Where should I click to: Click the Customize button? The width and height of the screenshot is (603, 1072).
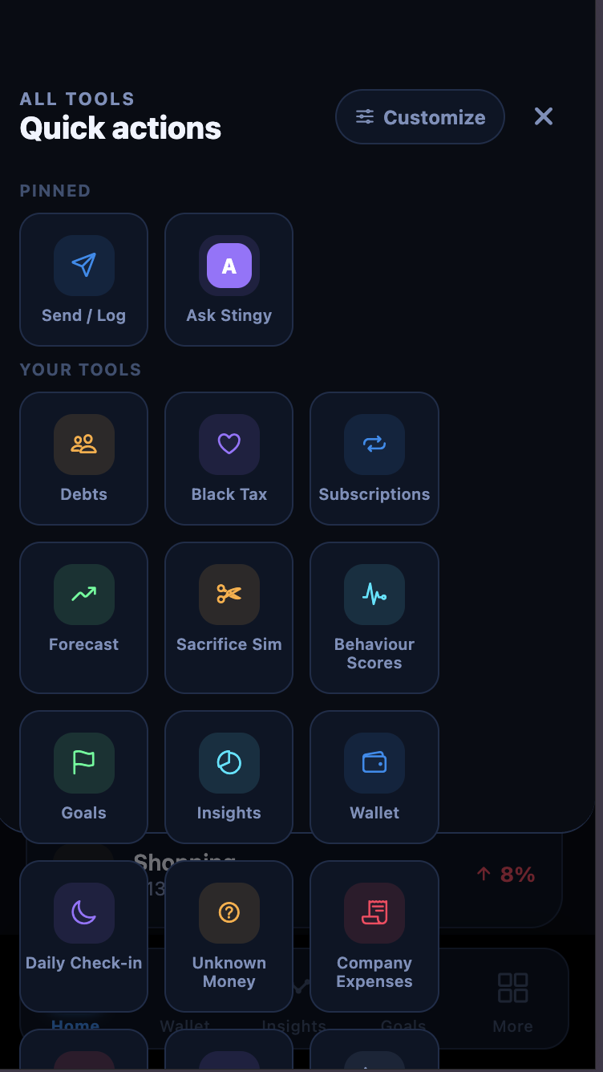(x=420, y=117)
